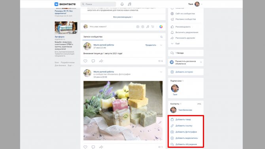Share the soap photo post

click(x=101, y=147)
